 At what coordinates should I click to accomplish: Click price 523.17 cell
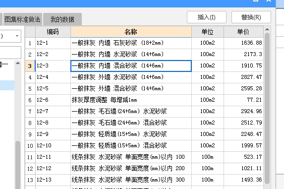pos(243,157)
